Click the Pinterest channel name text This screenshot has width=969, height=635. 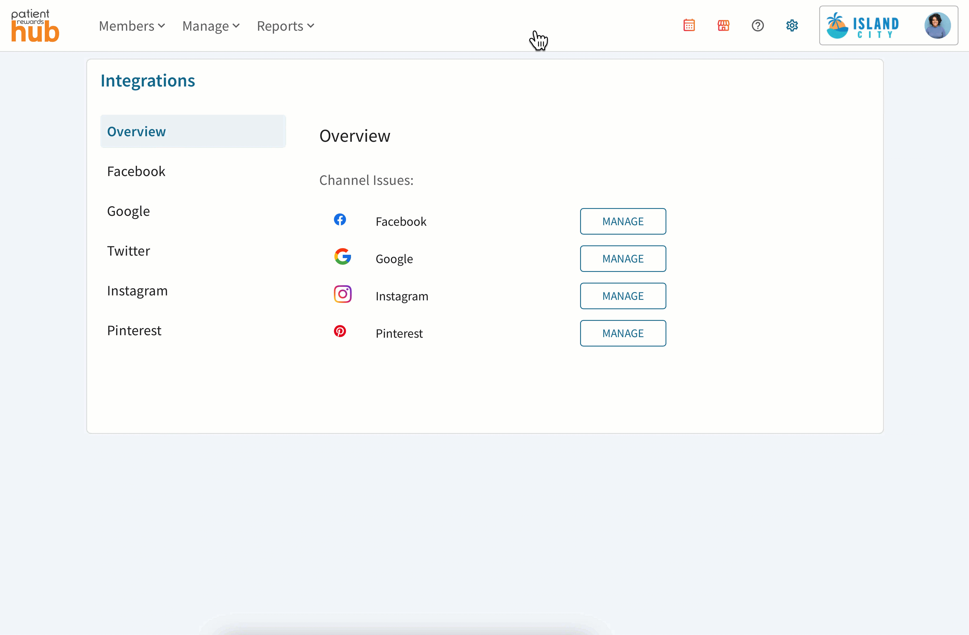(399, 333)
